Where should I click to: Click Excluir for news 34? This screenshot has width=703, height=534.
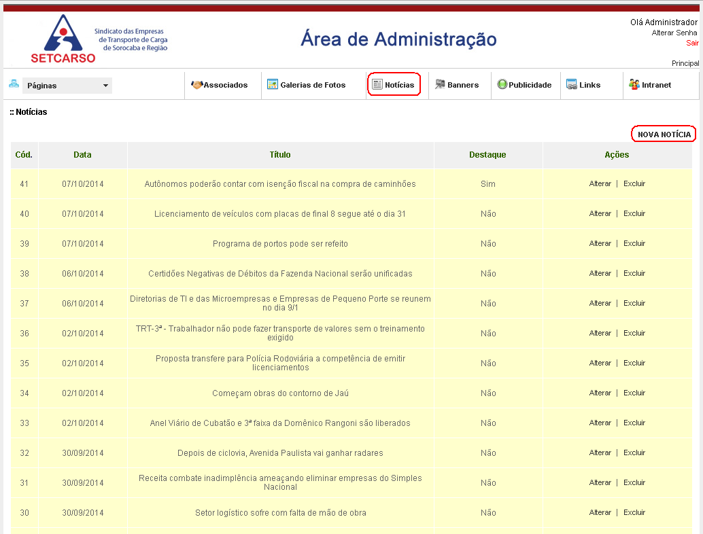pyautogui.click(x=634, y=393)
